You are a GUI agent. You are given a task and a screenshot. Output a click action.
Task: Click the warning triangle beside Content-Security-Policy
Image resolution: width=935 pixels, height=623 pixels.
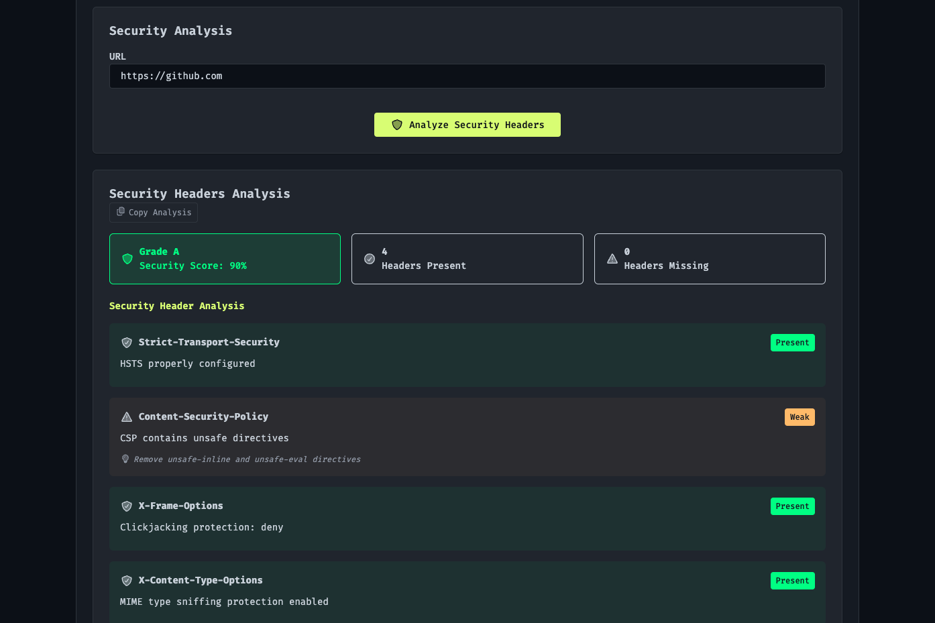[x=127, y=417]
